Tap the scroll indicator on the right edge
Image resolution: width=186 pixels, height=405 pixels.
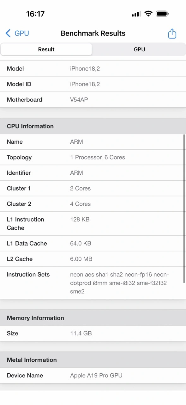click(183, 209)
